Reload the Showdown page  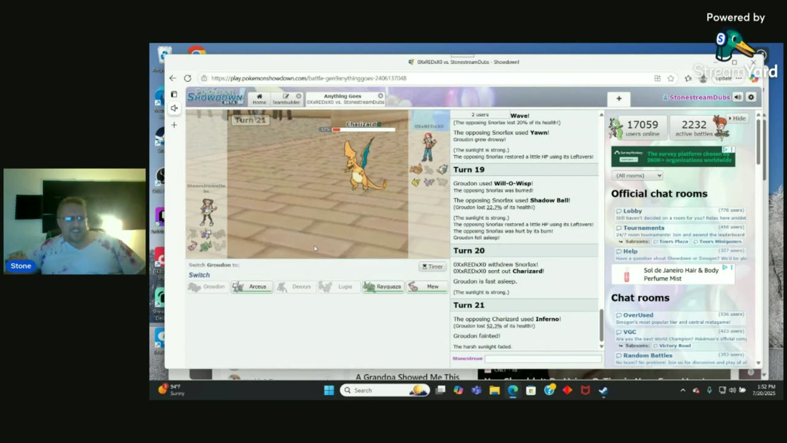point(188,78)
